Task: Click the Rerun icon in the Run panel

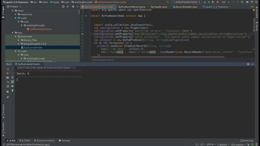Action: pos(8,69)
